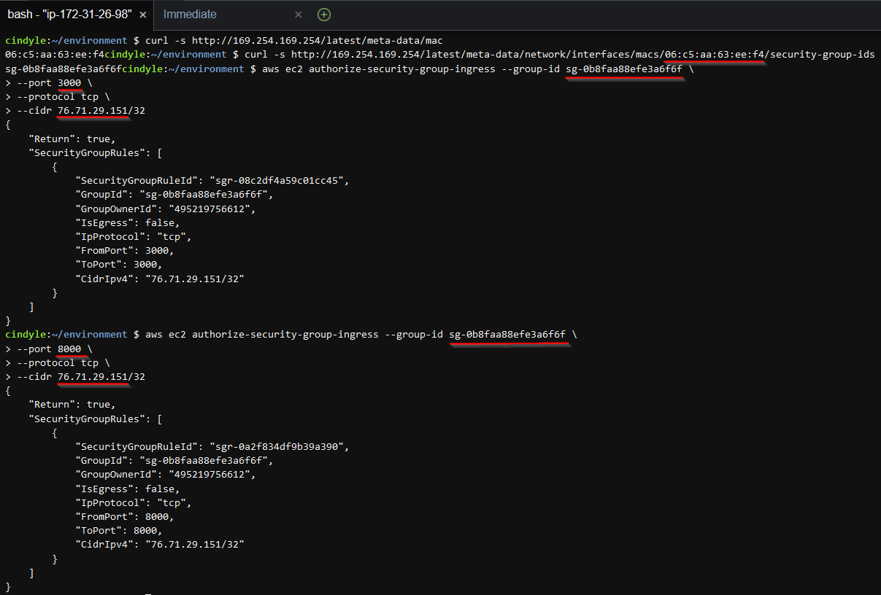Click underlined group ID in second authorize command
Viewport: 881px width, 595px height.
point(507,335)
